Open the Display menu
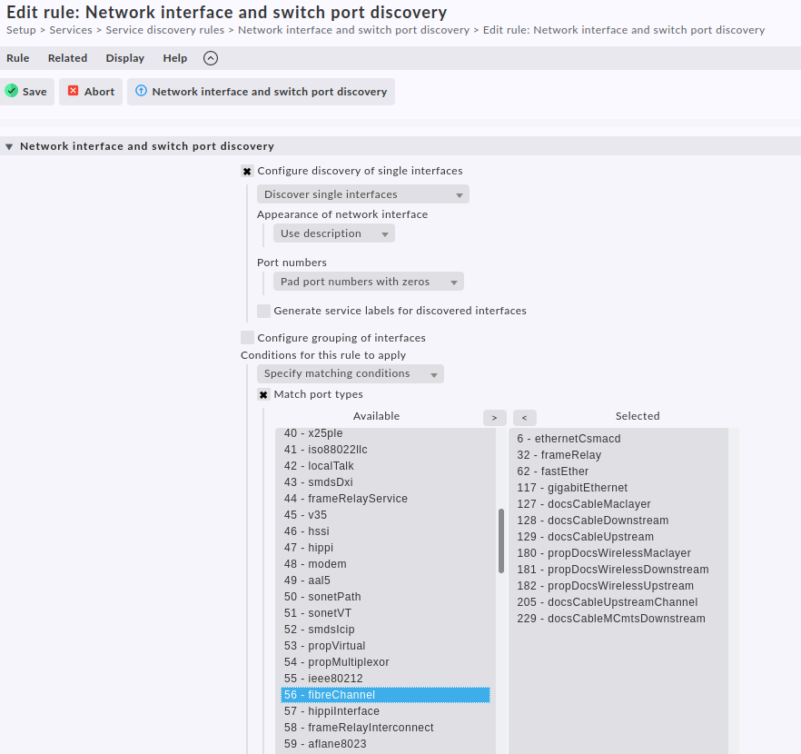This screenshot has width=801, height=754. click(x=124, y=58)
